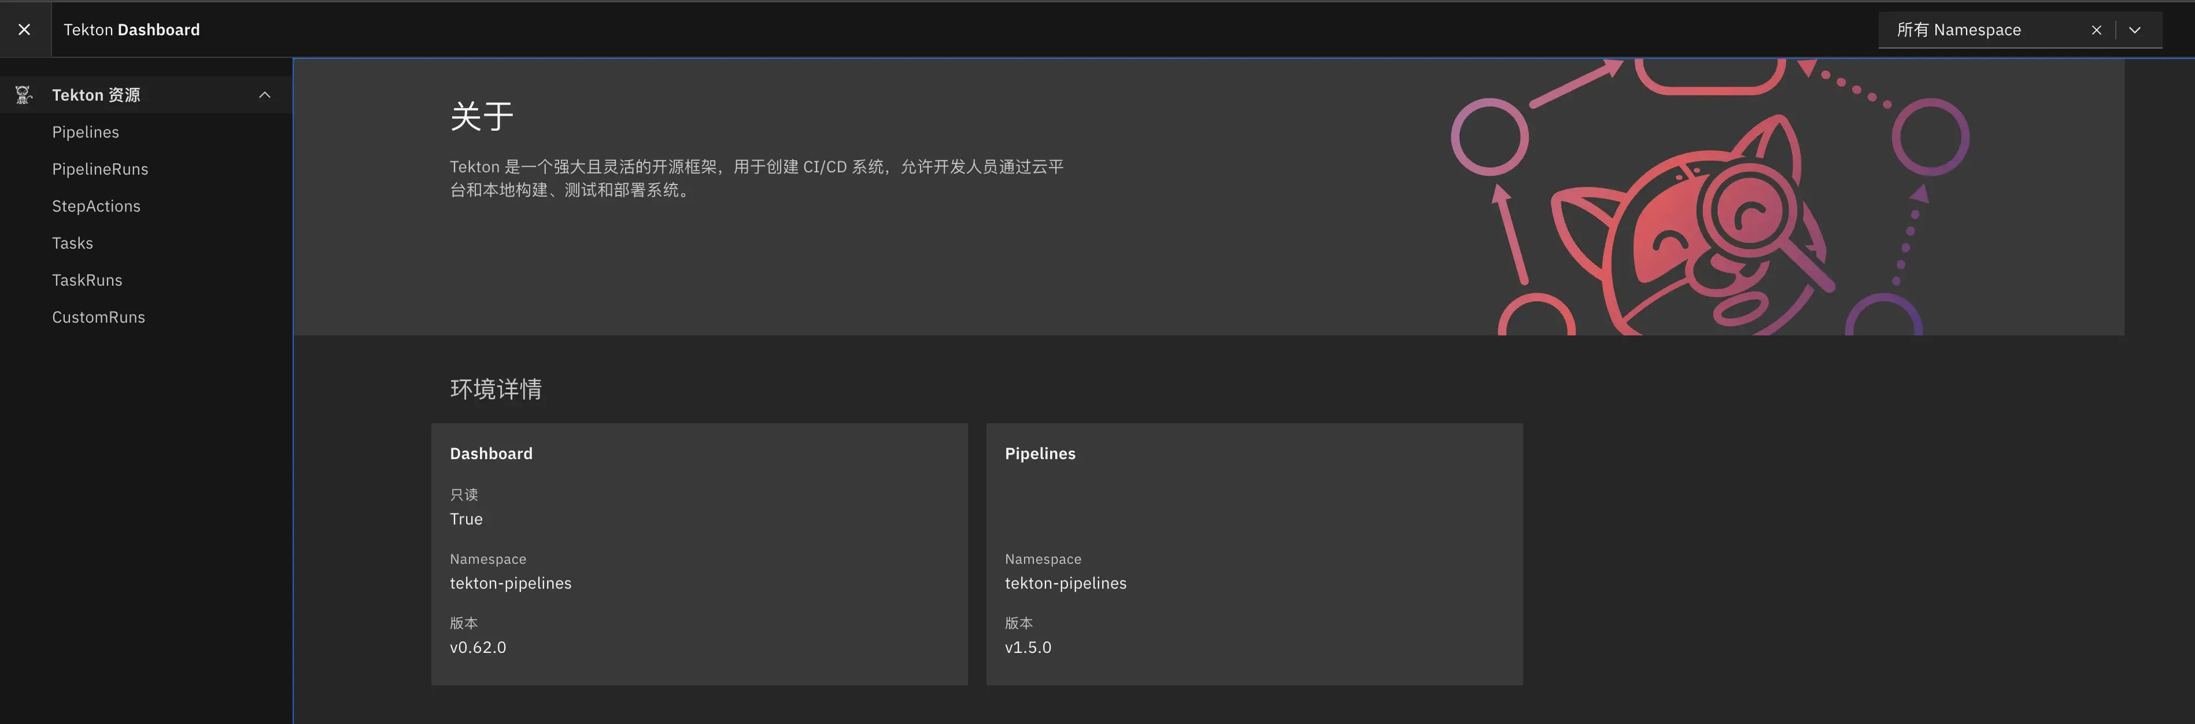Open CustomRuns from the sidebar
Viewport: 2195px width, 724px height.
click(x=98, y=317)
